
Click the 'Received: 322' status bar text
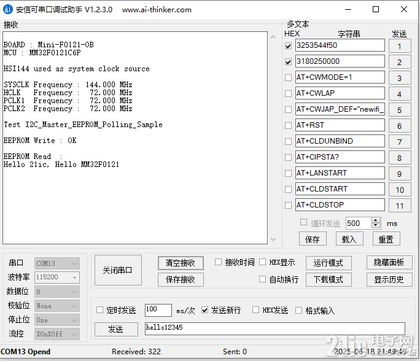[136, 351]
